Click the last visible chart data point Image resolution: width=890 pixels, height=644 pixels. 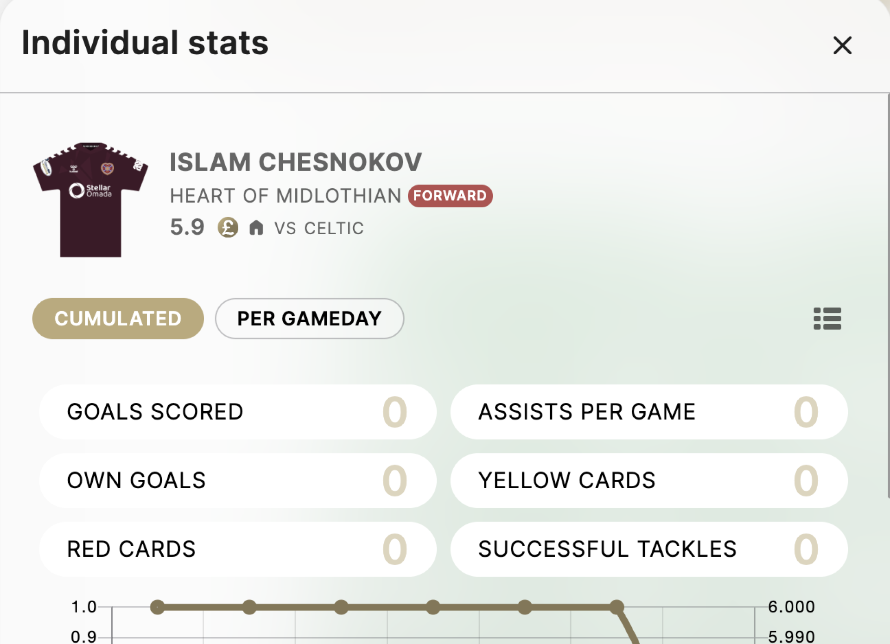617,607
